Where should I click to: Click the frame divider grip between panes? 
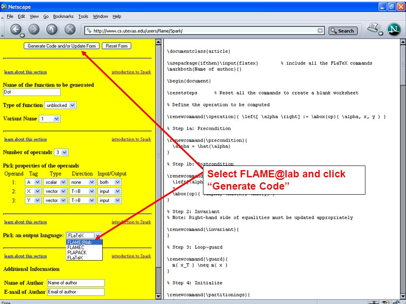click(x=159, y=156)
